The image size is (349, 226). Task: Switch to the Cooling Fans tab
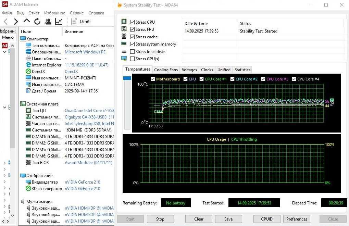pos(166,70)
